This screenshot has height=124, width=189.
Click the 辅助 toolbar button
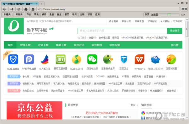point(44,14)
